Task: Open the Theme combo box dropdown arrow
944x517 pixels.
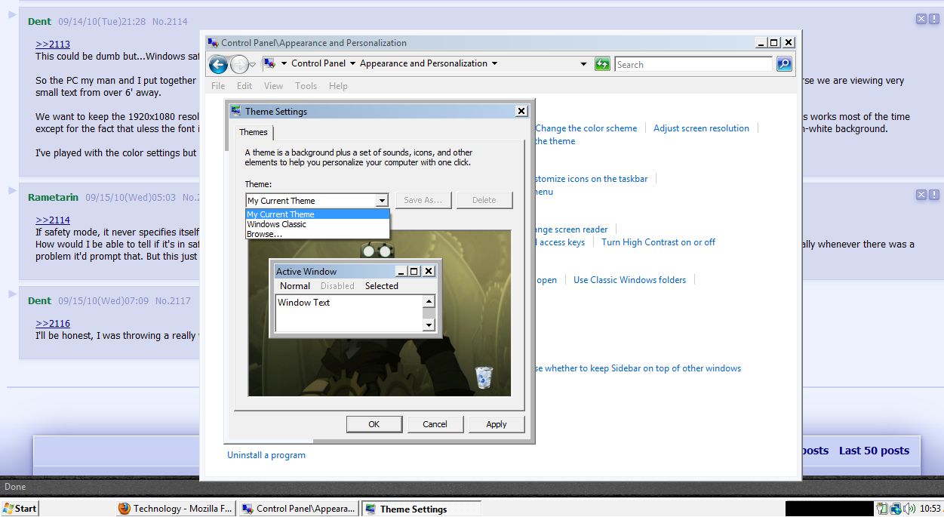Action: click(x=382, y=201)
